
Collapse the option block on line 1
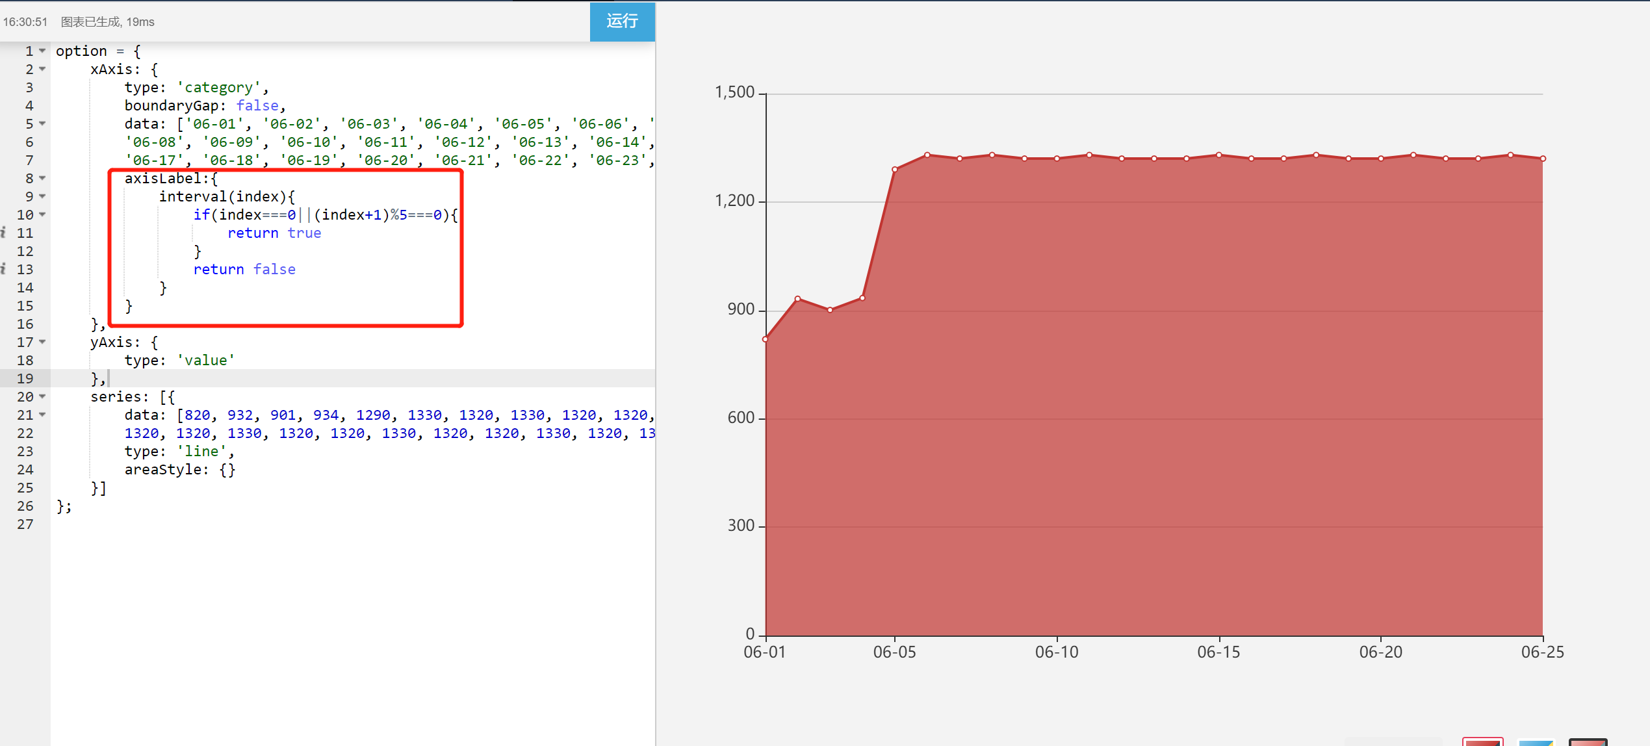[x=42, y=51]
